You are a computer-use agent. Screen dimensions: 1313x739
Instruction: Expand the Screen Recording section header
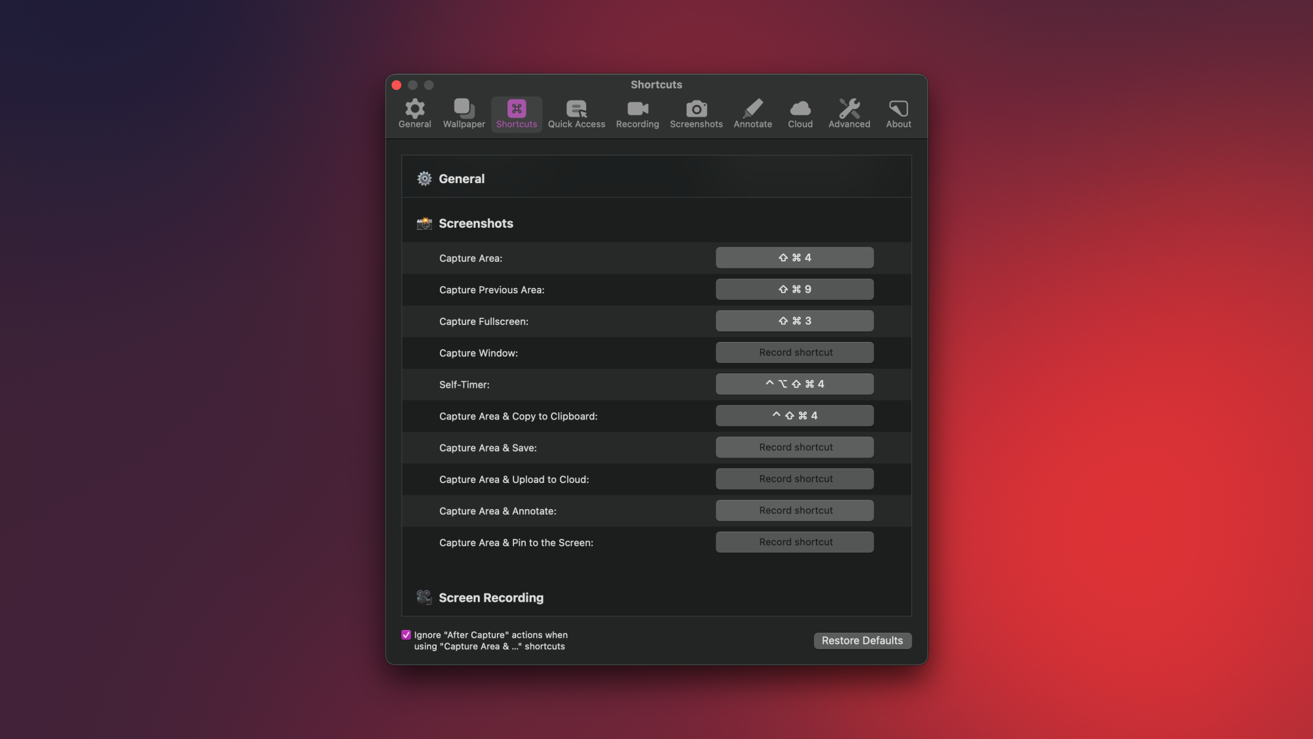point(490,598)
